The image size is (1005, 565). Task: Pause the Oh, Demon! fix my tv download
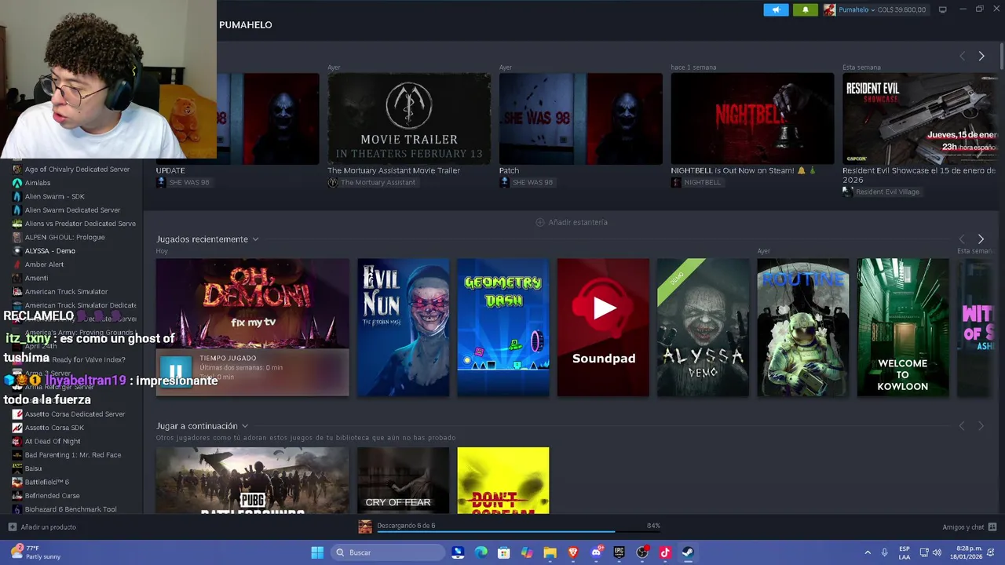pyautogui.click(x=175, y=372)
